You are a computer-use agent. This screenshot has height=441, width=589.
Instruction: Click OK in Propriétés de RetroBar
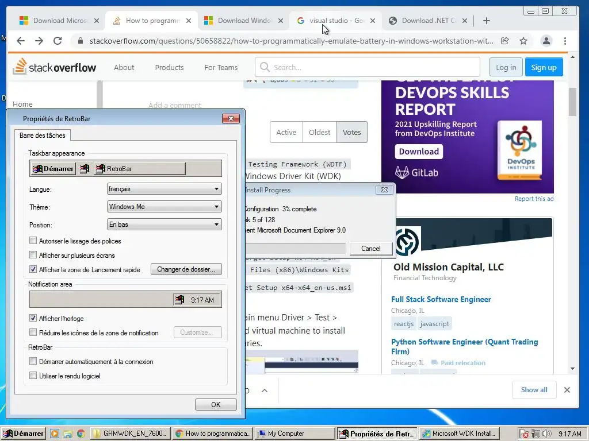click(x=216, y=405)
